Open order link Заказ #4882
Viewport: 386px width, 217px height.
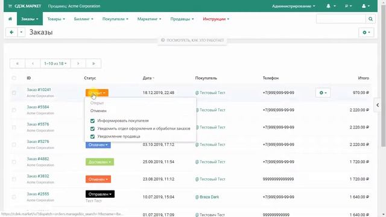[38, 159]
